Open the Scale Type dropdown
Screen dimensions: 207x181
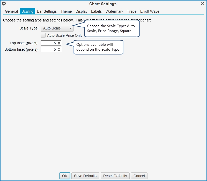coord(57,28)
